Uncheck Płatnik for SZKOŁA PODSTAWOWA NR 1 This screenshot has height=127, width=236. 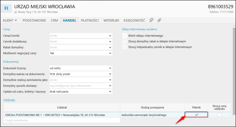pyautogui.click(x=196, y=115)
